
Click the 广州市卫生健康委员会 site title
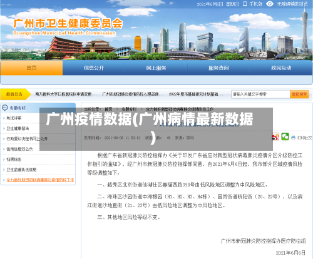click(68, 23)
